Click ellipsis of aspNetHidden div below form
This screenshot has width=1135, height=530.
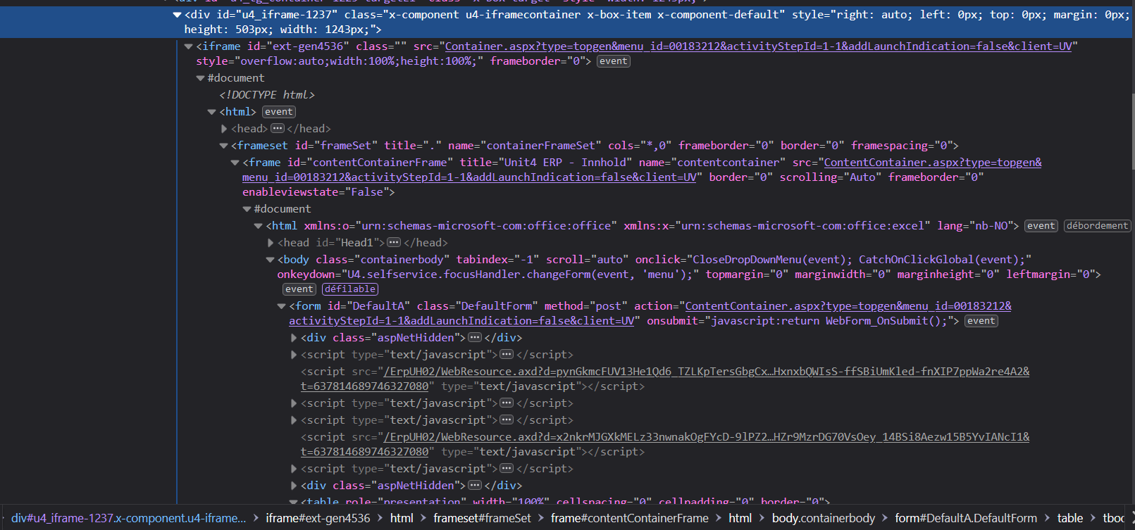(475, 338)
